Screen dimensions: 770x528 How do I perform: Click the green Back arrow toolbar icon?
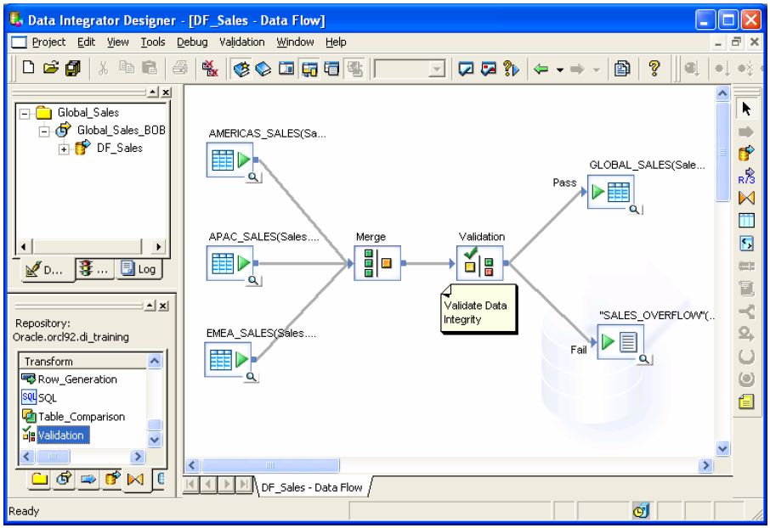pyautogui.click(x=541, y=70)
